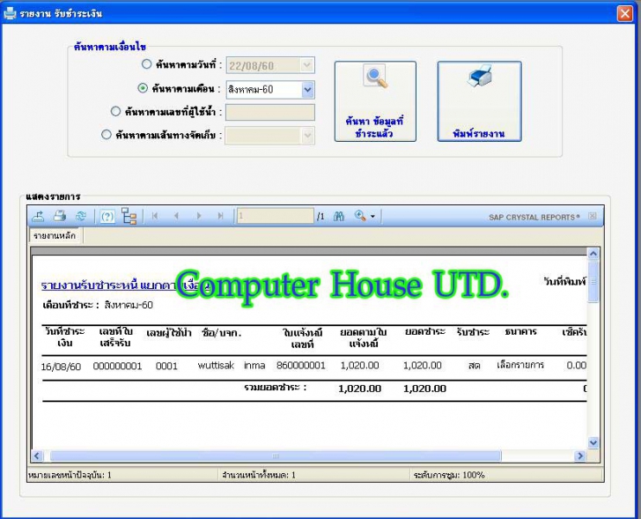
Task: Click the horizontal scrollbar right arrow
Action: 579,456
